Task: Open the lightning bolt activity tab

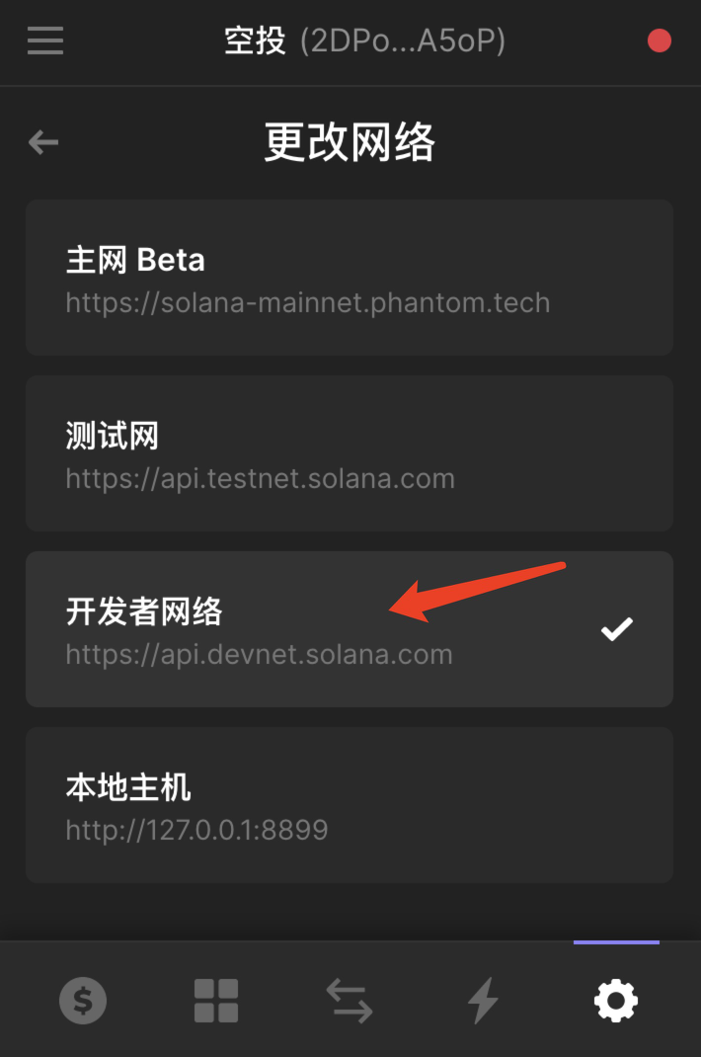Action: pyautogui.click(x=483, y=1002)
